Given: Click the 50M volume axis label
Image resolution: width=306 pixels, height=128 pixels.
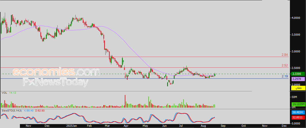Looking at the screenshot, I should click(x=294, y=97).
